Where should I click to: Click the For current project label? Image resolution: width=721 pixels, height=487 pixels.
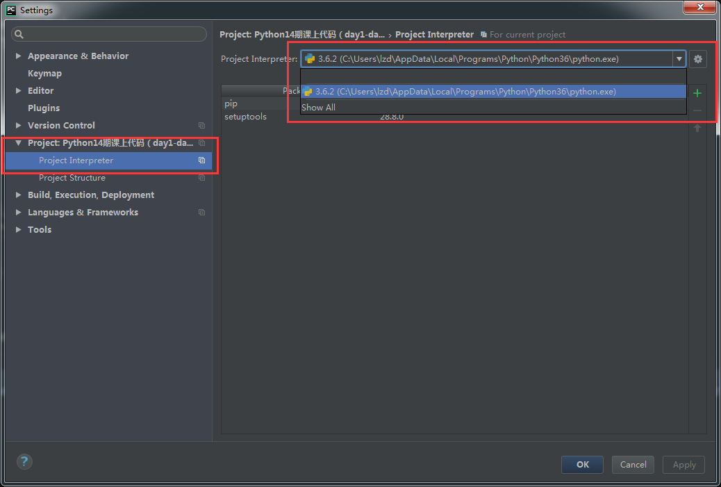point(527,35)
